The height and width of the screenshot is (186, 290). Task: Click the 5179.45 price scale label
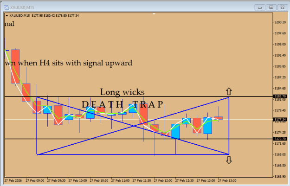click(280, 110)
